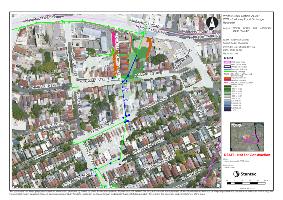
Task: Click the 'ROBERT STREET' map label
Action: (52, 125)
